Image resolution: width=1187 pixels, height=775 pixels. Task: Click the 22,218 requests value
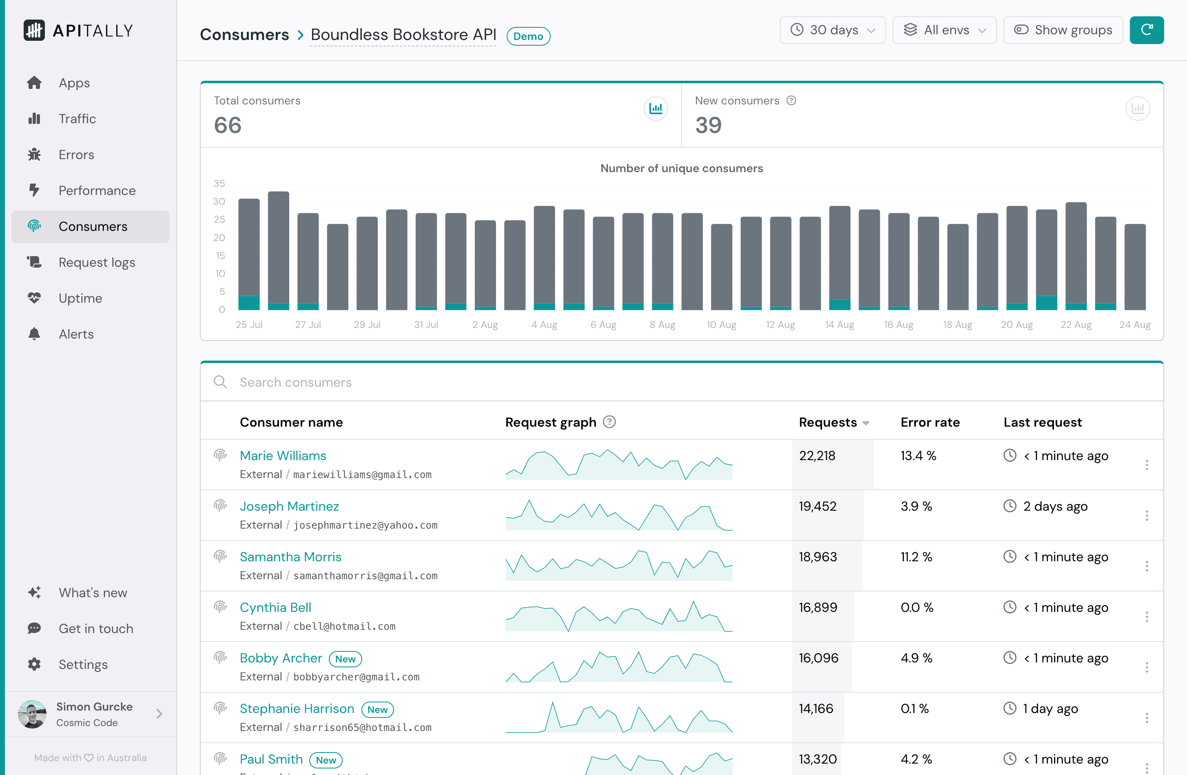tap(817, 456)
